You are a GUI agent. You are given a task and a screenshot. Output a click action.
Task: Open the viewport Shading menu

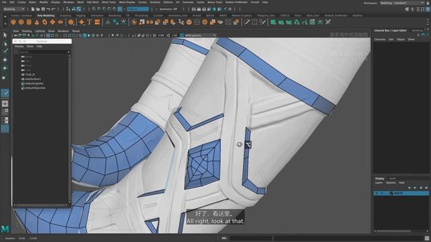27,32
